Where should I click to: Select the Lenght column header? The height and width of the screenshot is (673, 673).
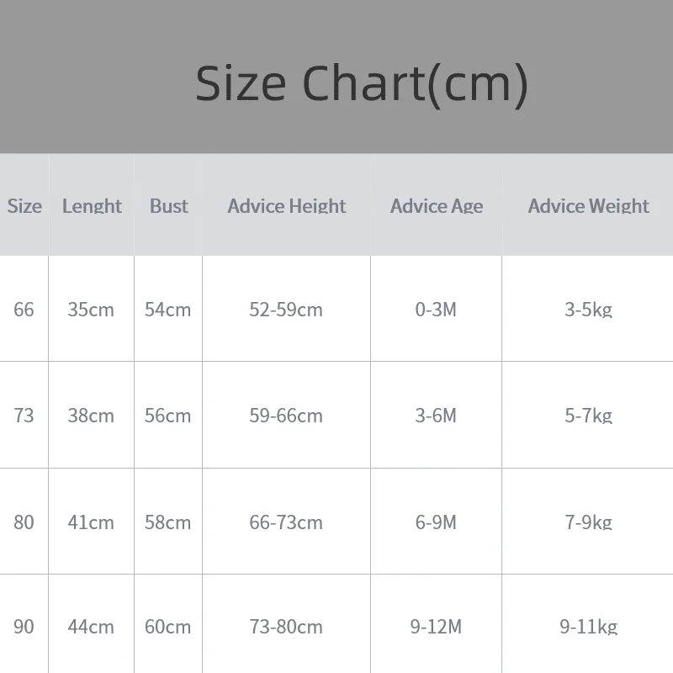click(x=92, y=205)
